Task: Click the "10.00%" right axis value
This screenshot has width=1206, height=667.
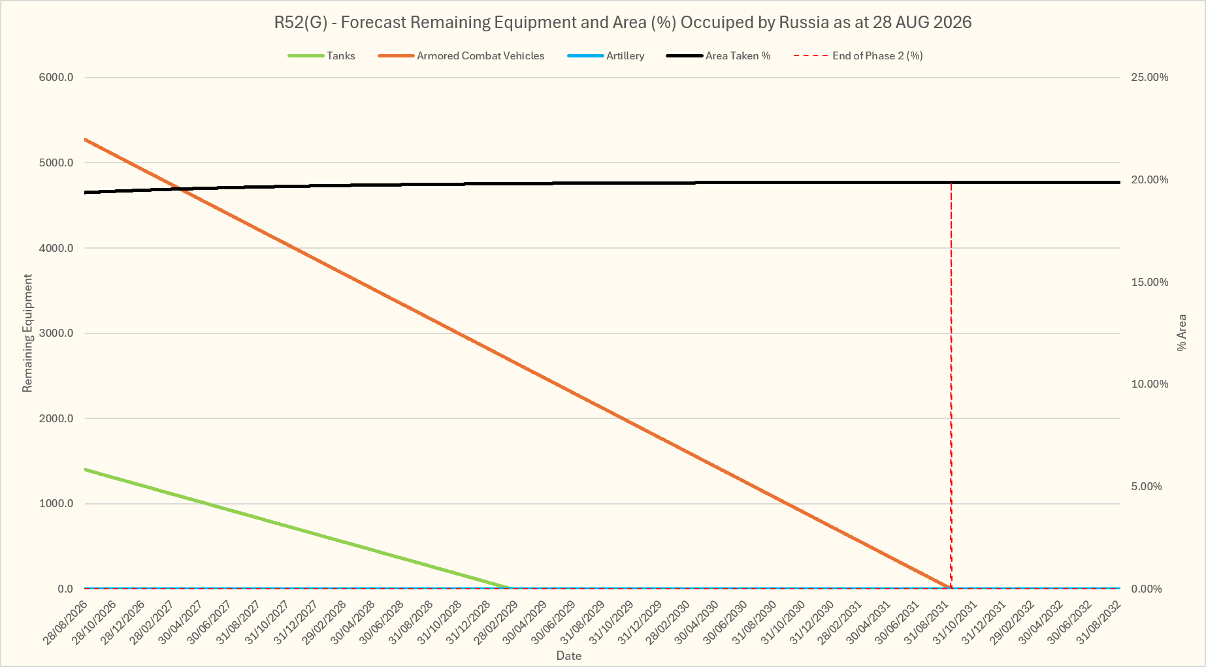Action: [1150, 384]
